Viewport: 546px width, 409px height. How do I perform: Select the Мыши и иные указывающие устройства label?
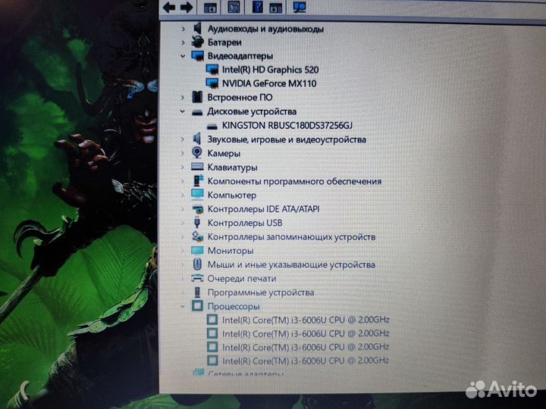tap(291, 264)
